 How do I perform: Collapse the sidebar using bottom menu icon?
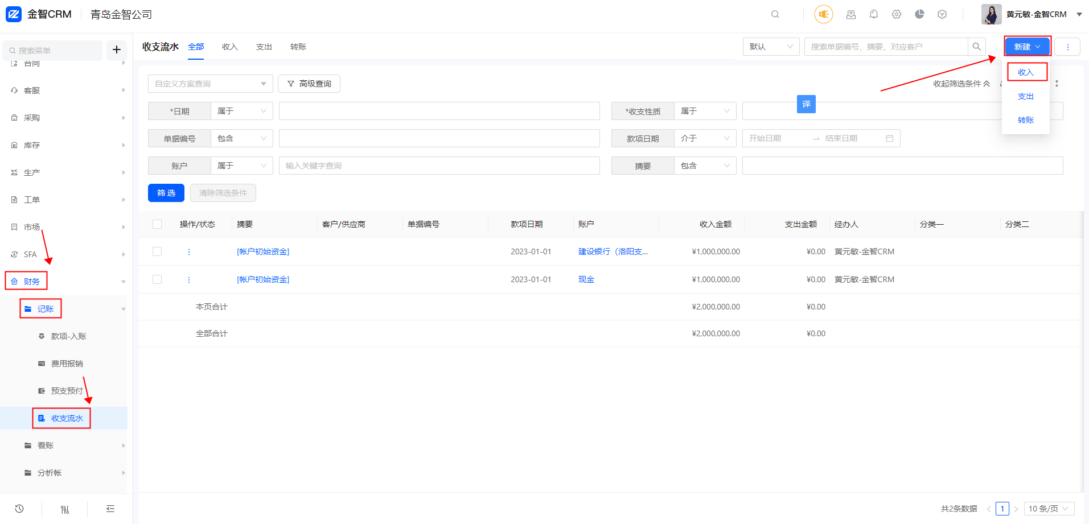[110, 509]
